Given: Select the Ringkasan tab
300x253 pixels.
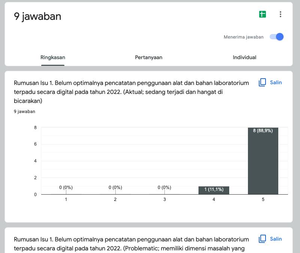Looking at the screenshot, I should click(x=52, y=57).
